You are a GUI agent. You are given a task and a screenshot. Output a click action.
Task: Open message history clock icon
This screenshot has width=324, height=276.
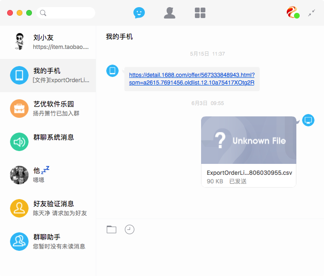tap(130, 229)
